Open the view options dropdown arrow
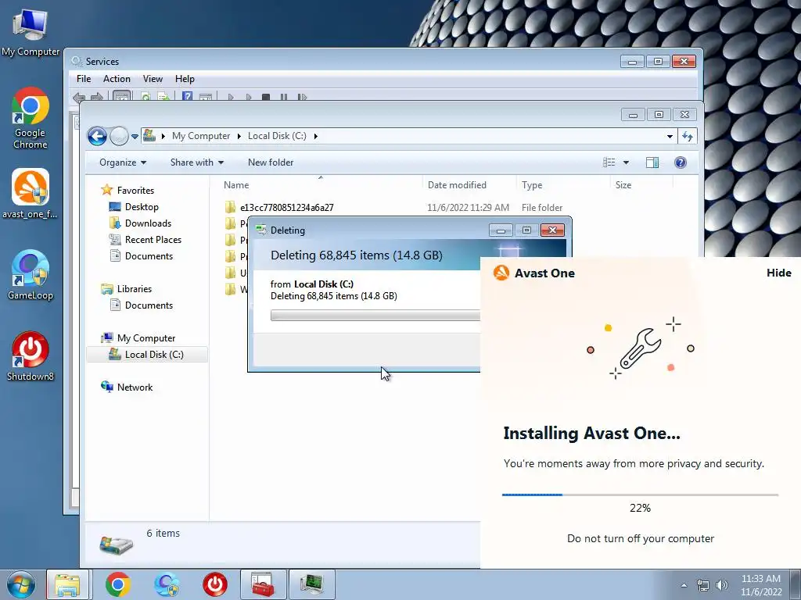801x600 pixels. tap(626, 162)
